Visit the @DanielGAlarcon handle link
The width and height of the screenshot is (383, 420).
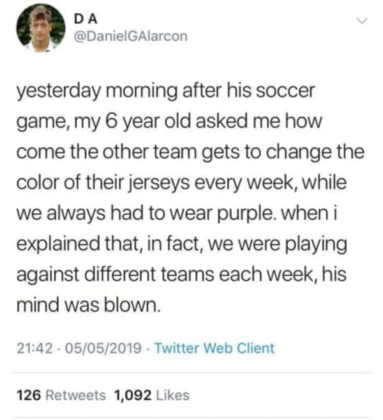click(x=130, y=36)
